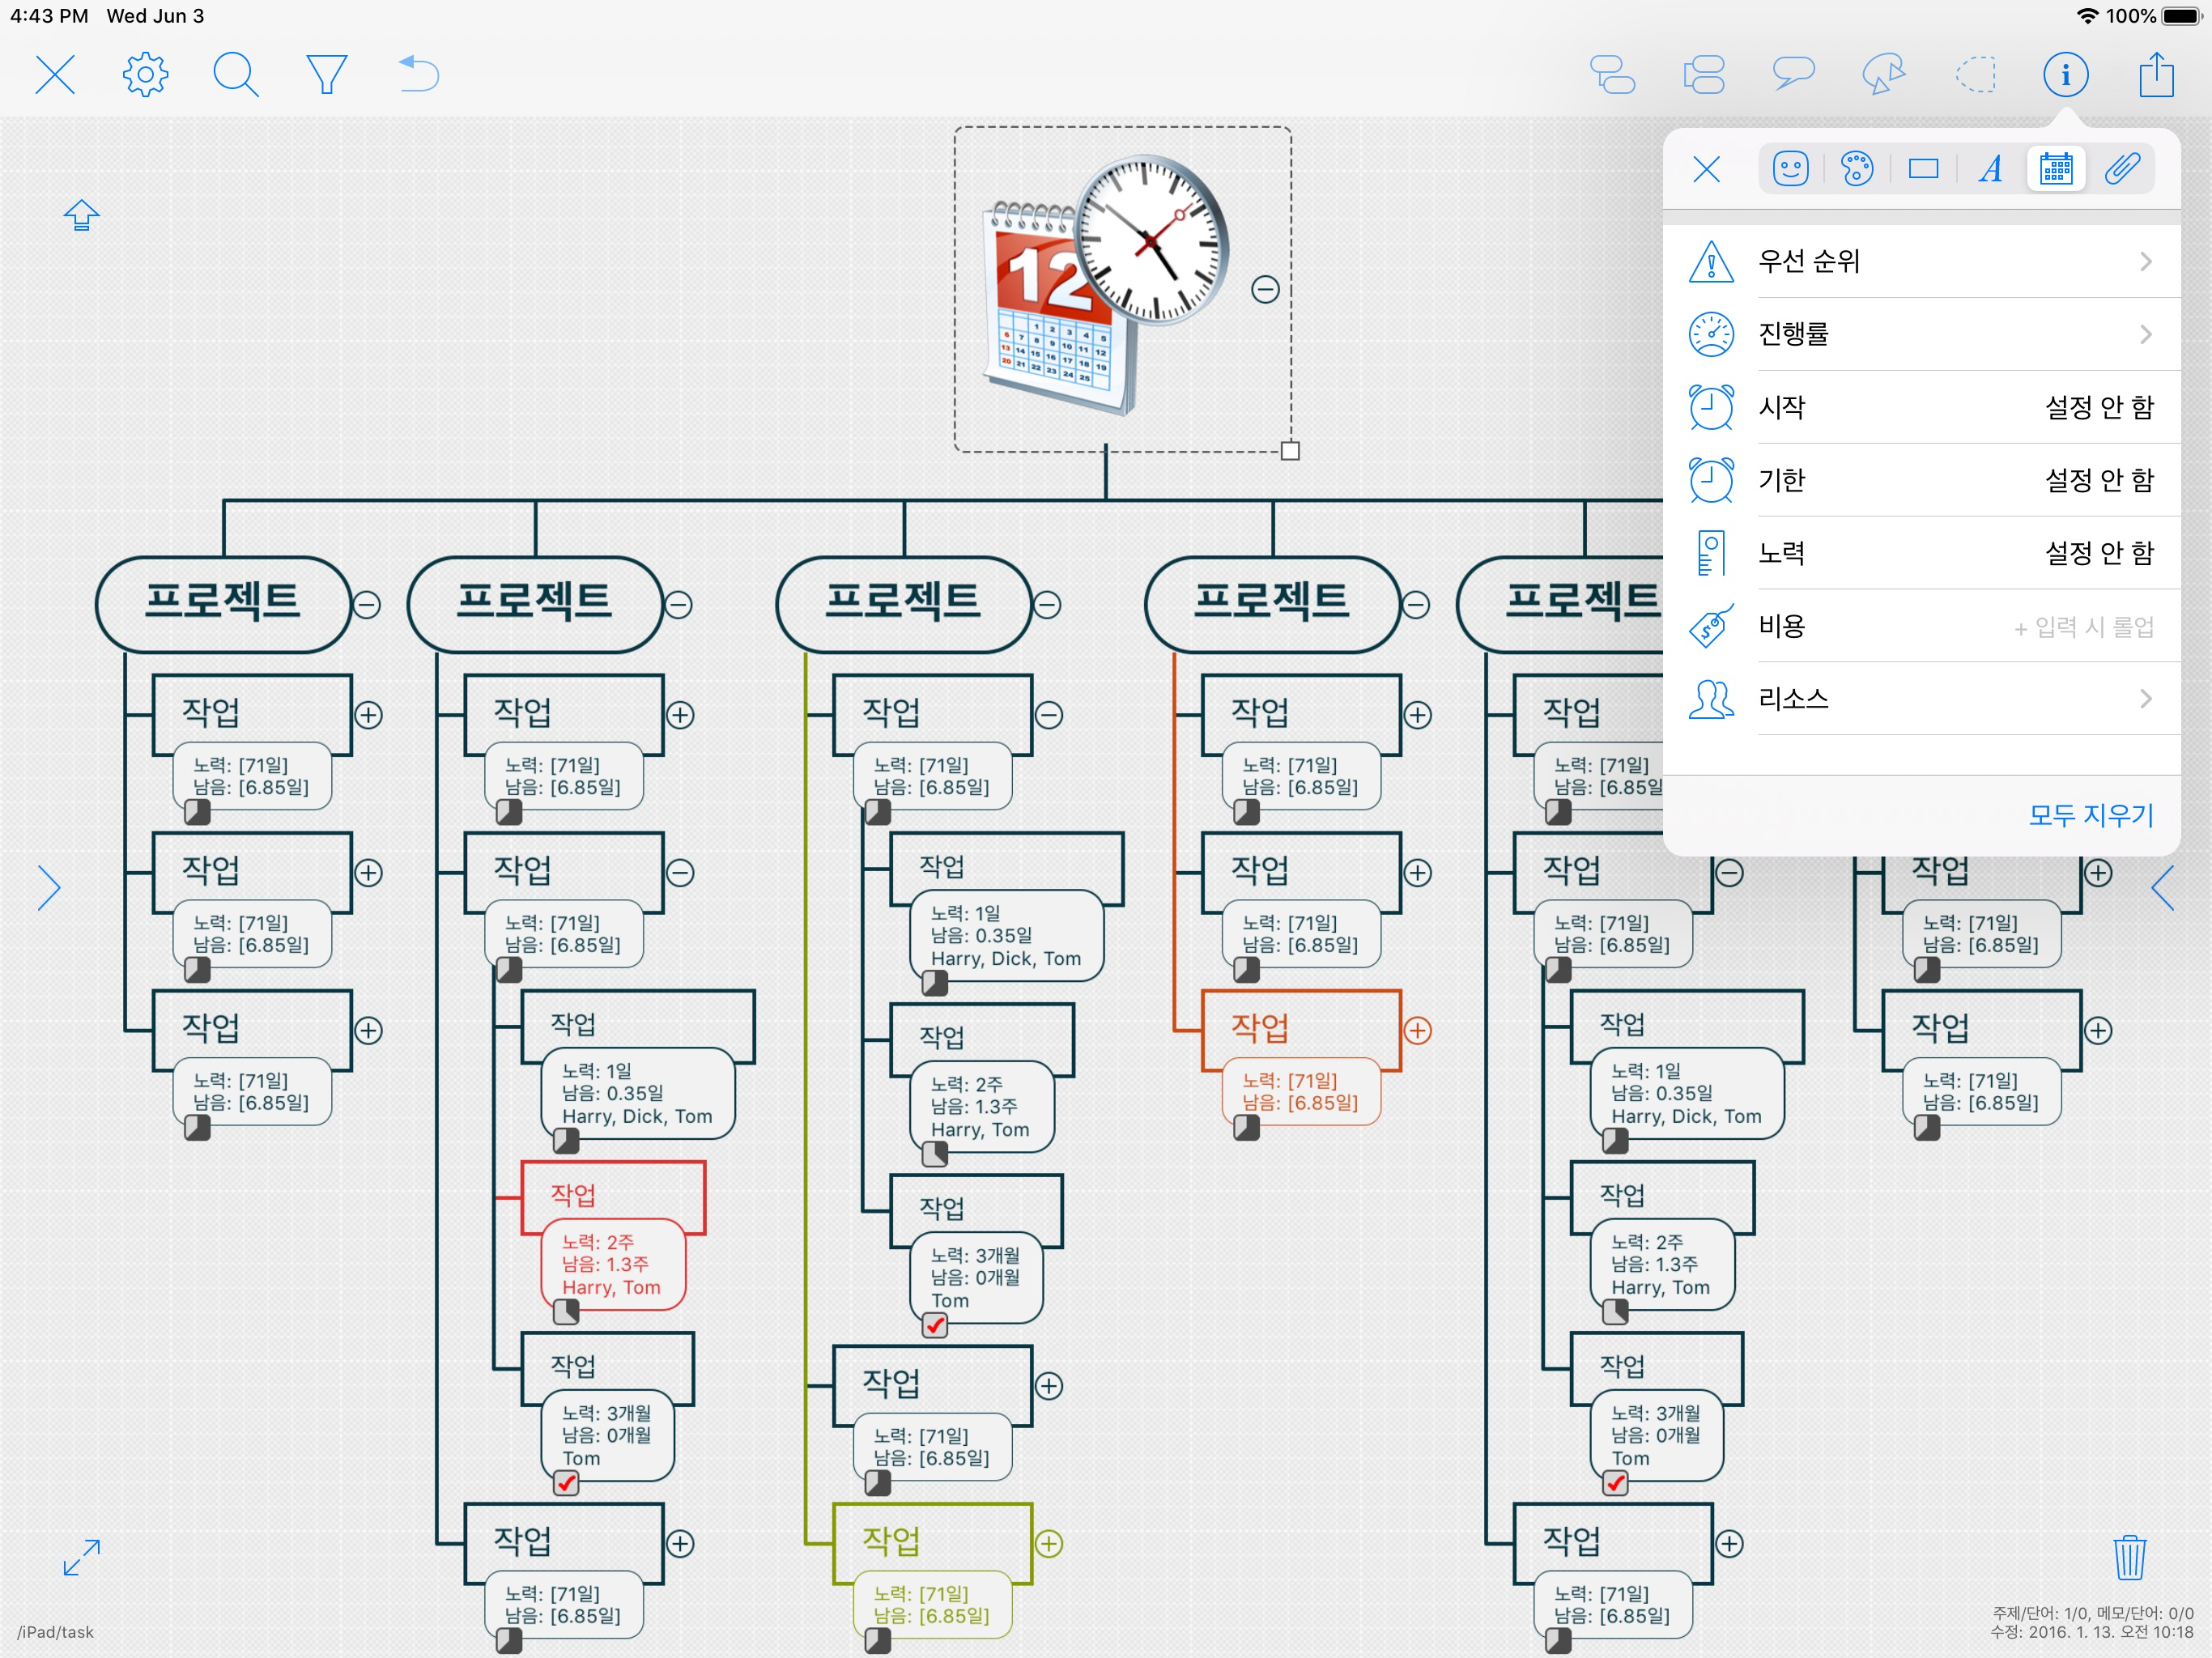Collapse the central calendar clock topic
This screenshot has width=2212, height=1658.
click(1265, 290)
